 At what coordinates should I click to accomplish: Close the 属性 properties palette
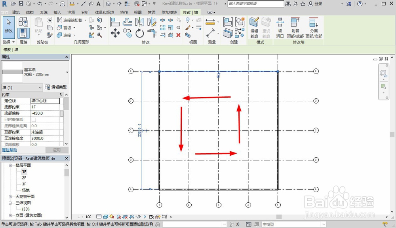(x=67, y=57)
